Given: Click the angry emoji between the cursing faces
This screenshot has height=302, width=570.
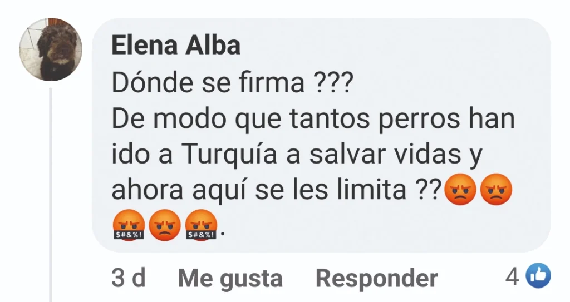Looking at the screenshot, I should click(165, 225).
